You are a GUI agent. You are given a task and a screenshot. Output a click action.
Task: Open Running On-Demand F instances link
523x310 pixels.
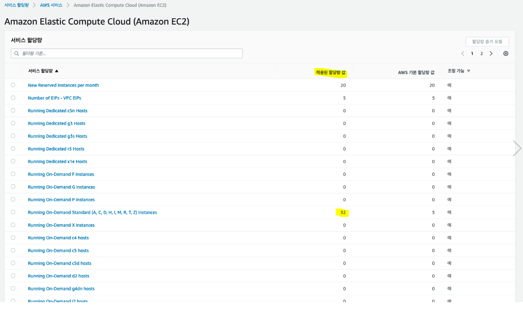pos(61,174)
